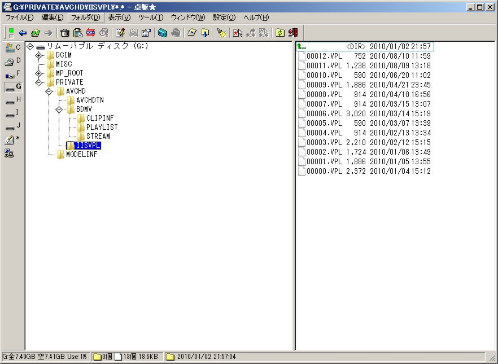Switch to drive C in drive bar

(x=12, y=48)
